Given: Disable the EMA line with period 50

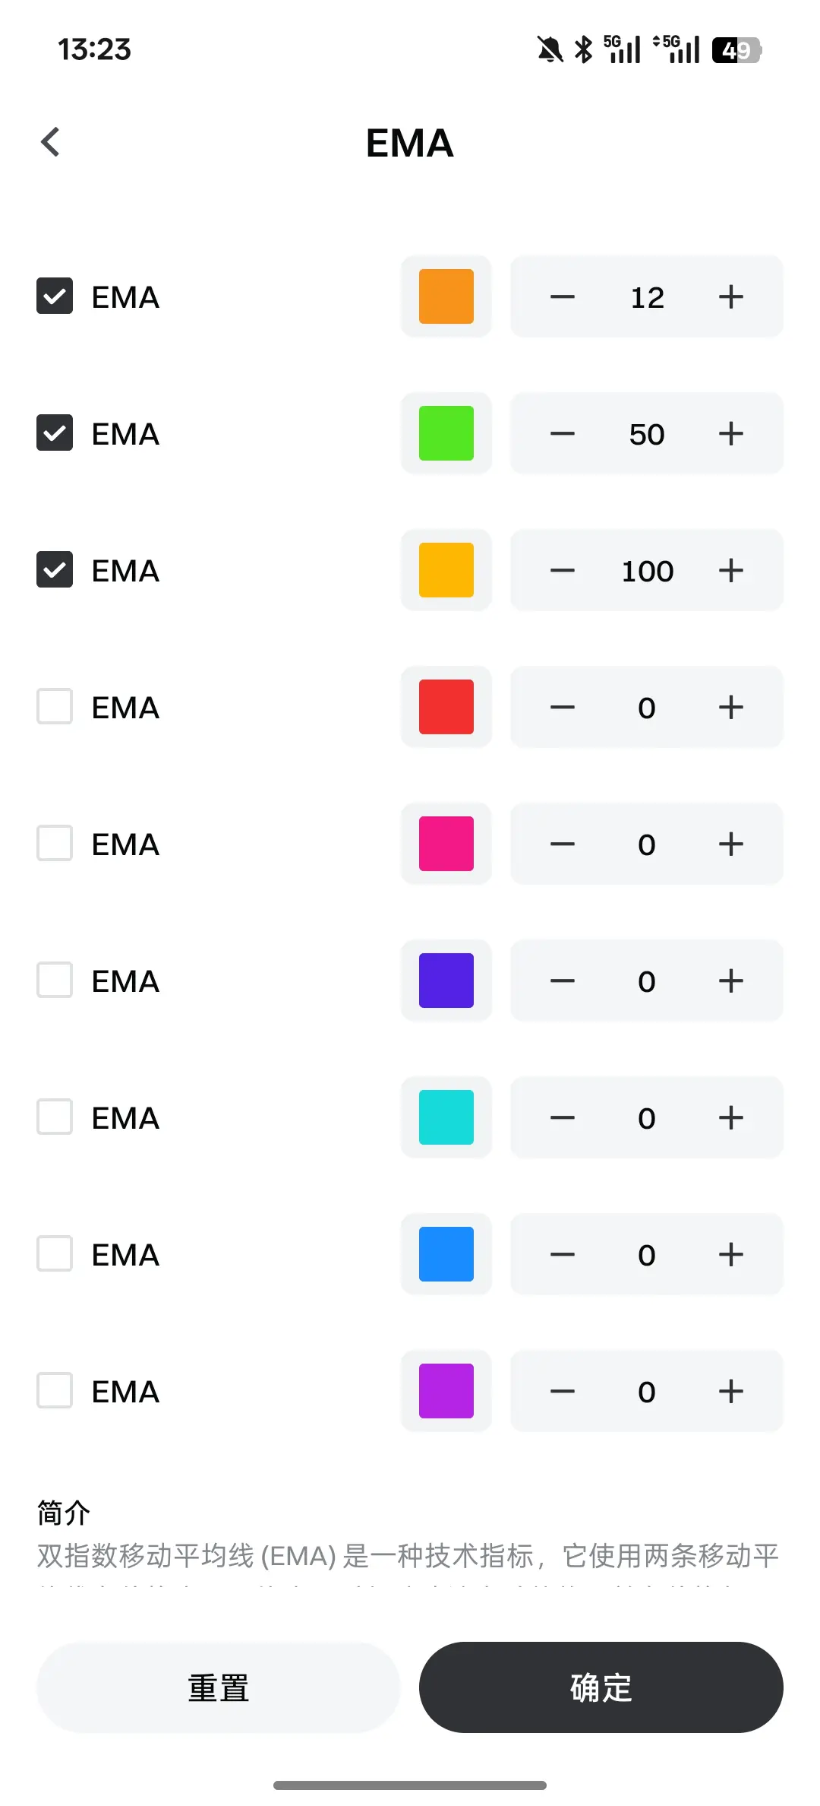Looking at the screenshot, I should coord(55,433).
